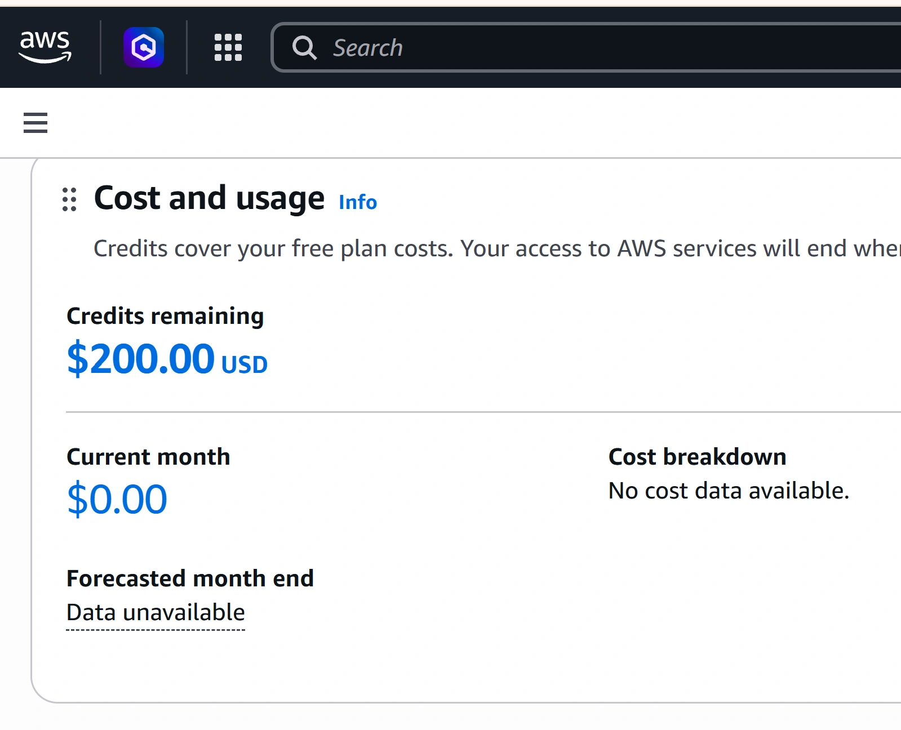Viewport: 901px width, 730px height.
Task: Click the $200.00 USD credits remaining amount
Action: (167, 359)
